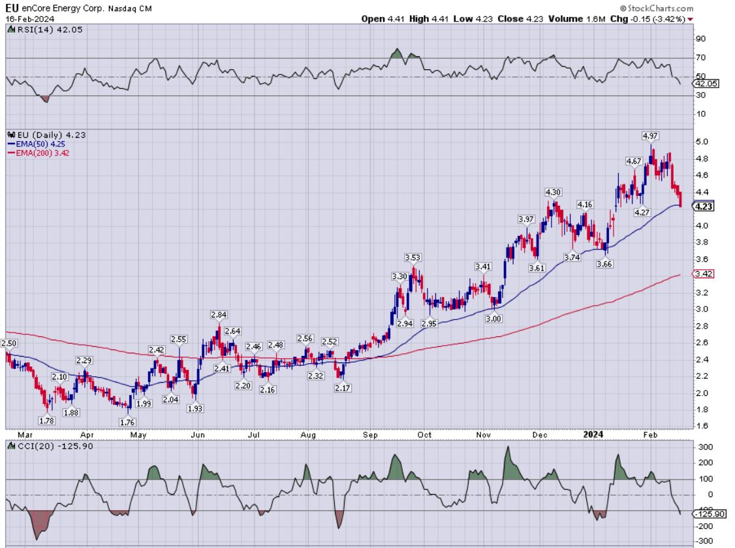Click the CCI(20) -125.90 panel label
This screenshot has height=548, width=735.
point(55,446)
